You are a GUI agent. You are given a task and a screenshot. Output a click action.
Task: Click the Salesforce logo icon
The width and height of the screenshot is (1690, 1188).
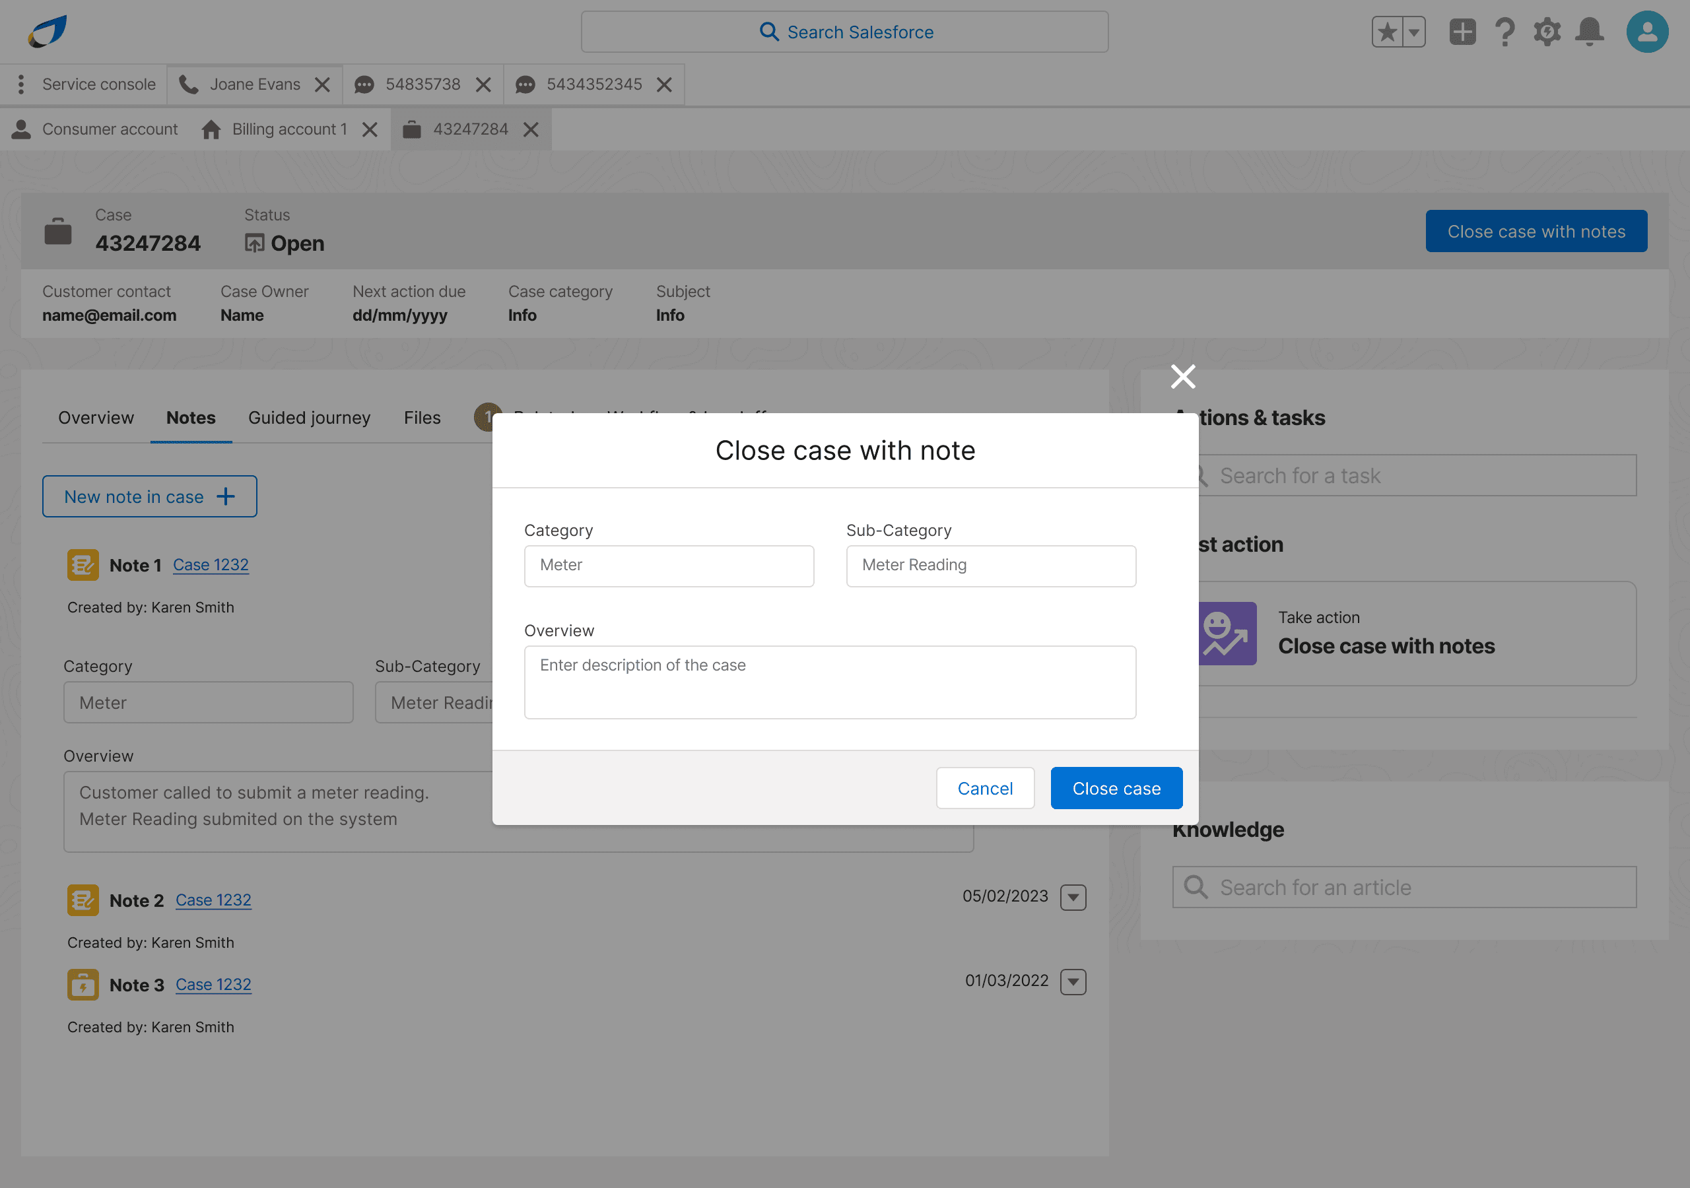48,32
